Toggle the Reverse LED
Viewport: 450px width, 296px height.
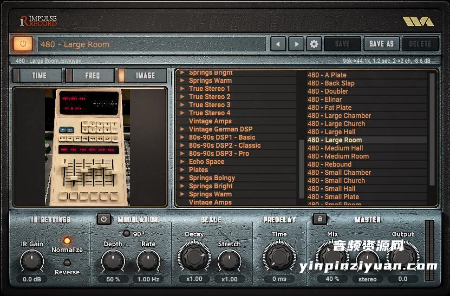(67, 262)
